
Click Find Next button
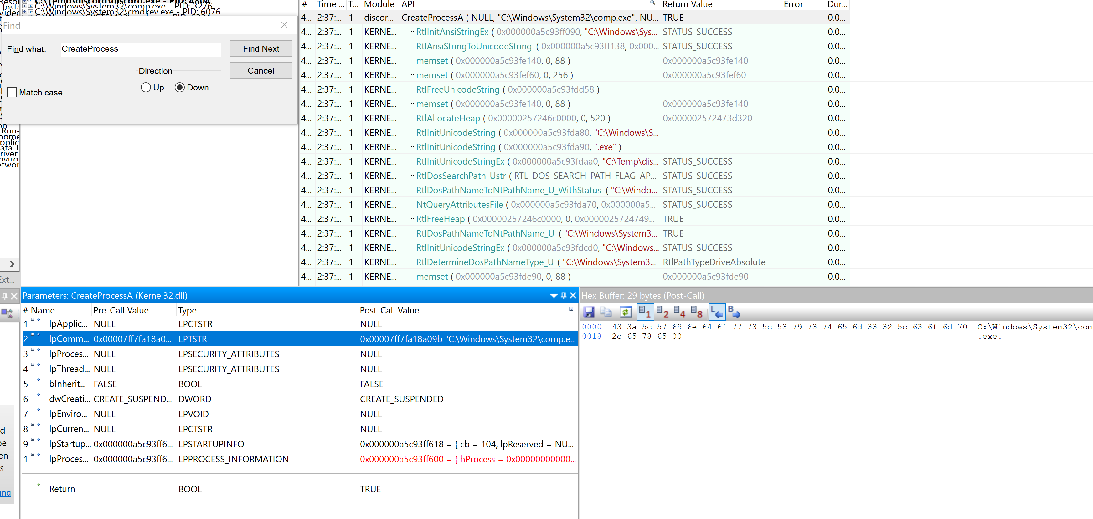[261, 49]
